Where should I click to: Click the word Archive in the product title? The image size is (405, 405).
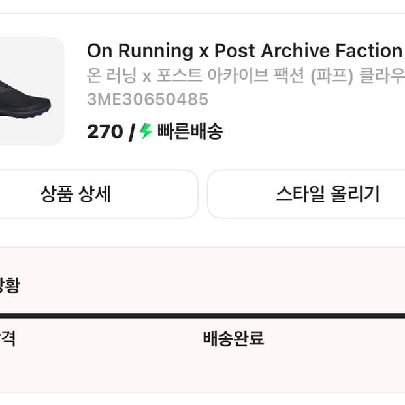[296, 51]
